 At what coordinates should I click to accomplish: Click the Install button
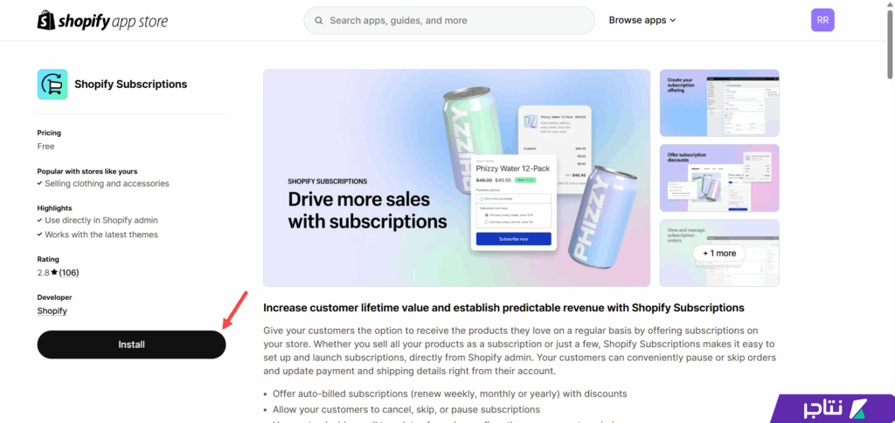pos(131,345)
